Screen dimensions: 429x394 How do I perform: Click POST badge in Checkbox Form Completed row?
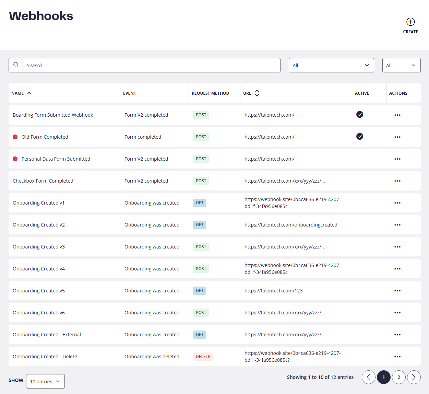[201, 181]
